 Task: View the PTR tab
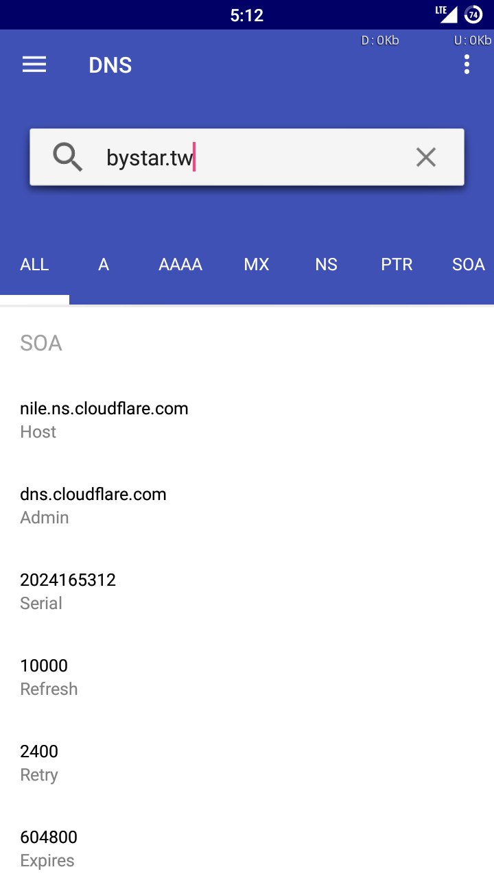point(397,265)
